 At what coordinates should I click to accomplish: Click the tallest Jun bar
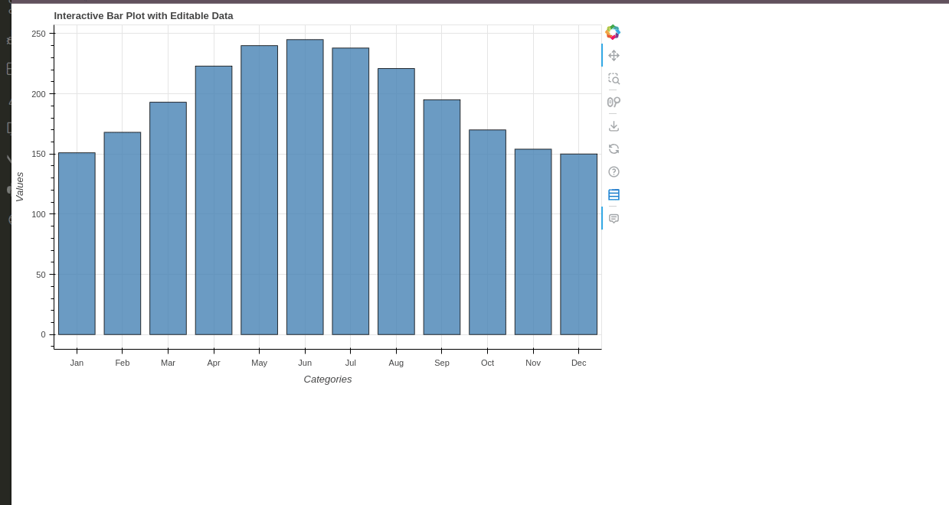pyautogui.click(x=305, y=187)
